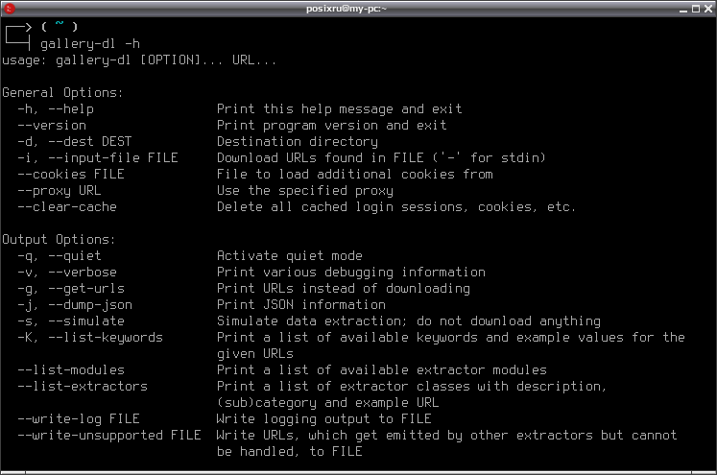Click the cyan tilde in the prompt
717x475 pixels.
[x=60, y=23]
